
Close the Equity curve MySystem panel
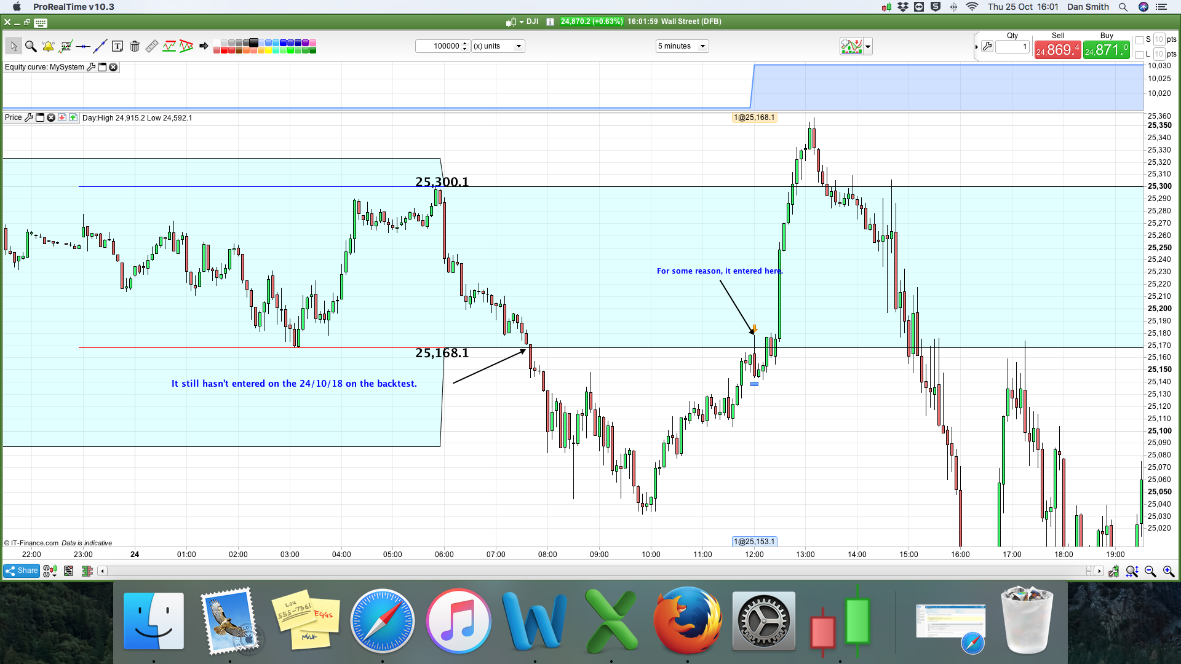pos(113,67)
